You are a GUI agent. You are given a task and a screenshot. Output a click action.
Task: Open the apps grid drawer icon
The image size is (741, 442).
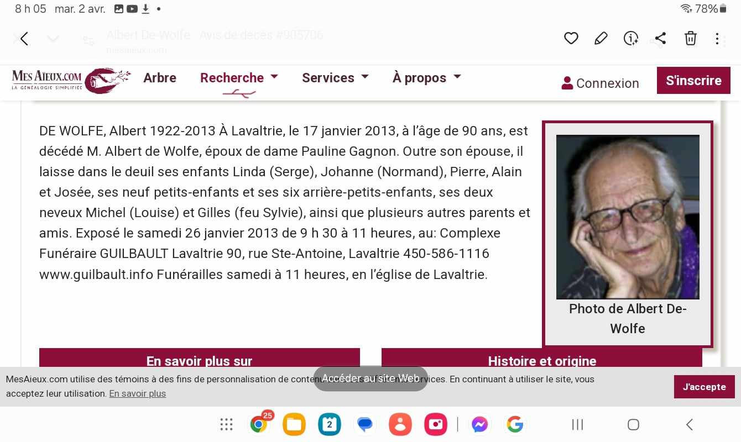[x=226, y=424]
